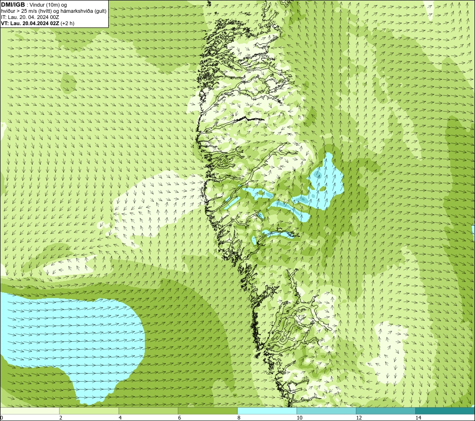475x421 pixels.
Task: Click the "DMI/IGB" bold title text
Action: coord(13,5)
